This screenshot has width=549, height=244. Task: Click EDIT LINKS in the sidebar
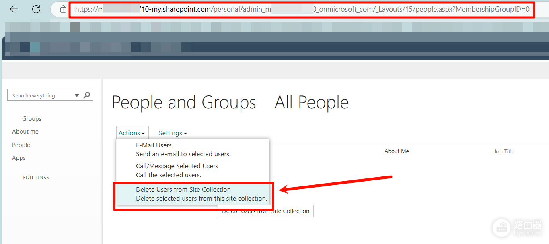click(x=36, y=178)
